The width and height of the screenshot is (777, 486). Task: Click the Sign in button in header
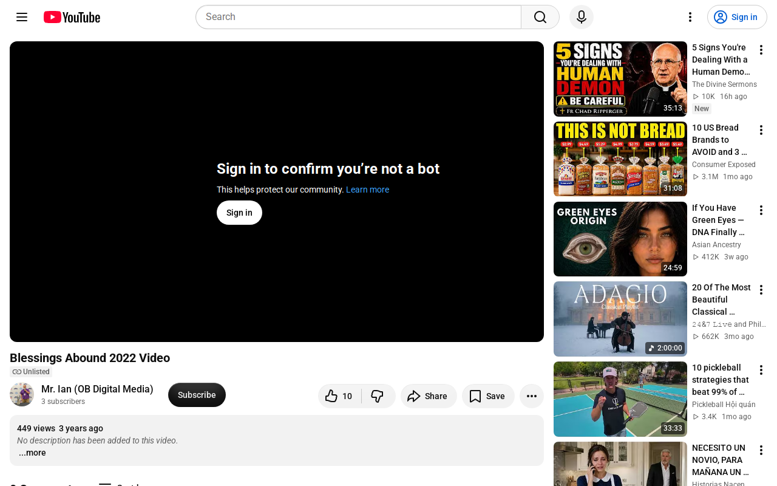737,17
